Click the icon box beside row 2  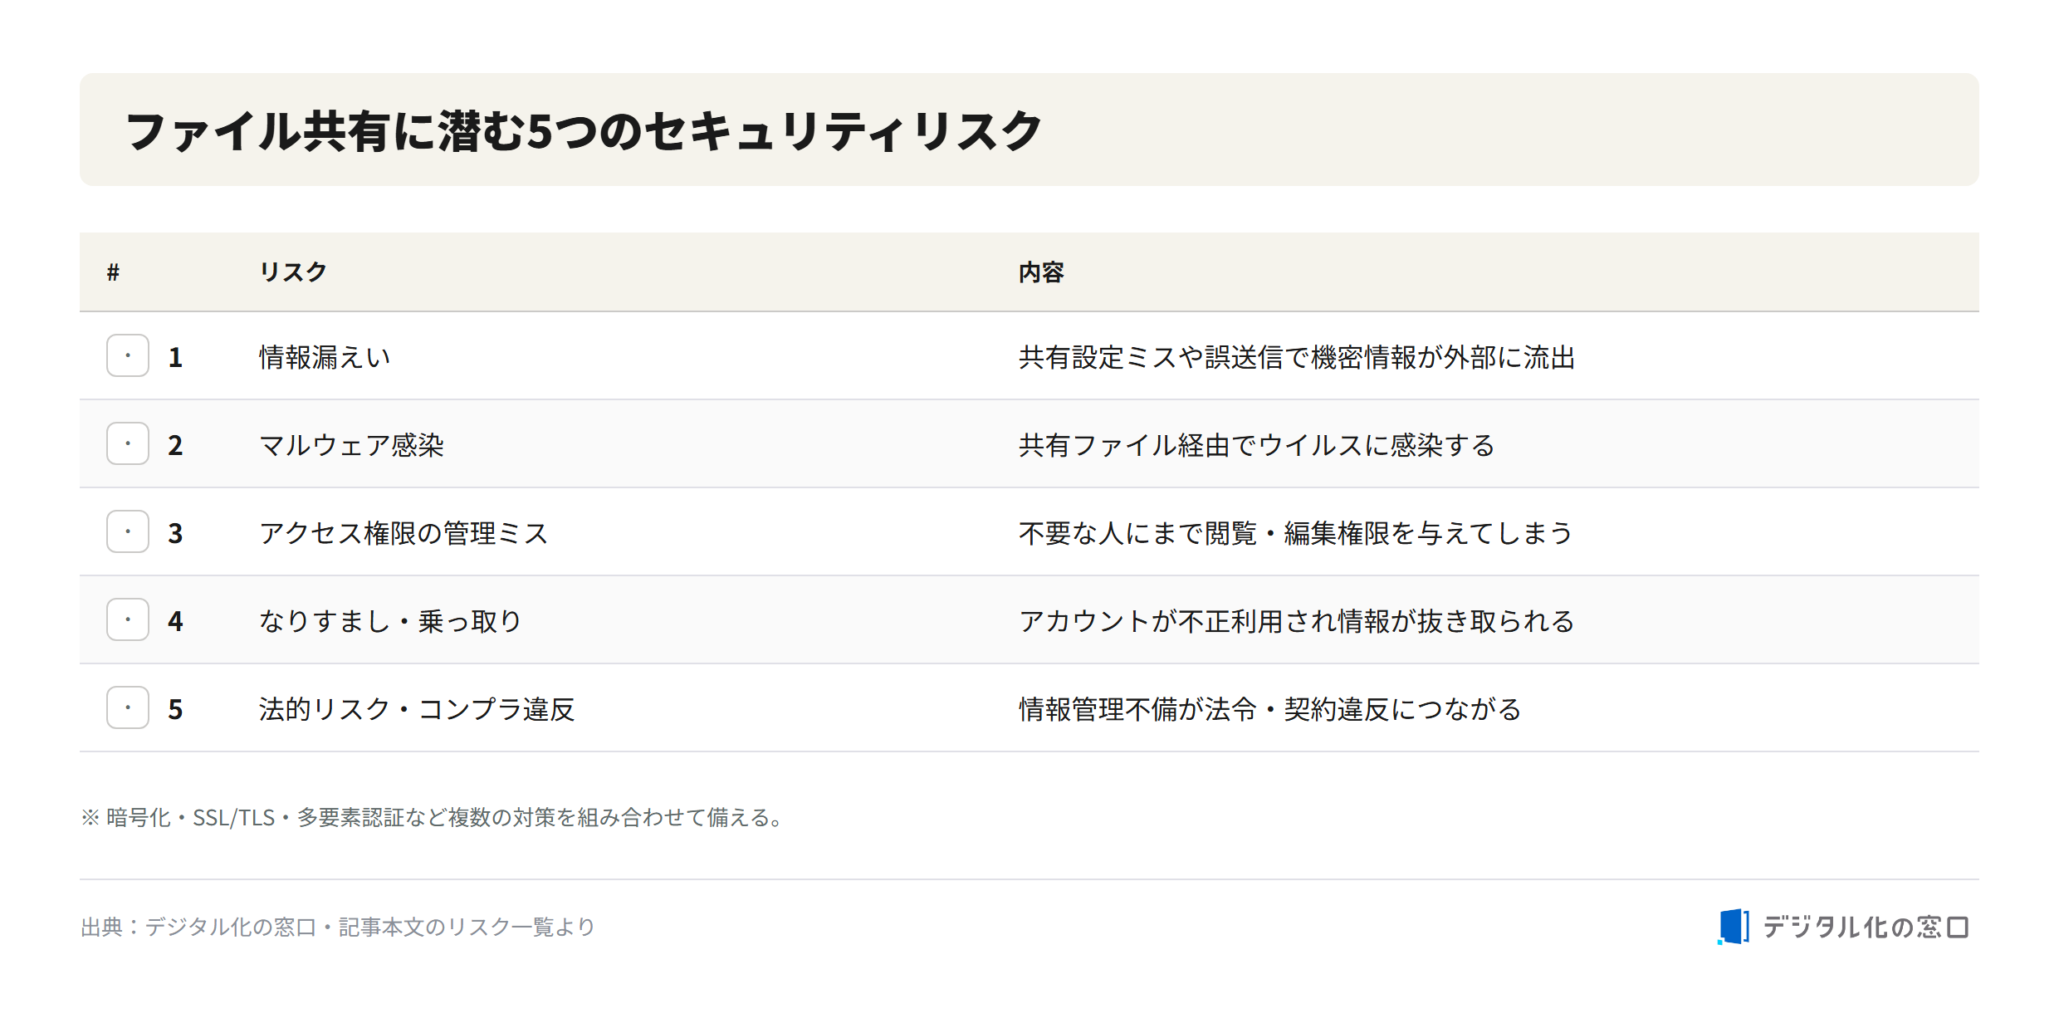tap(128, 443)
